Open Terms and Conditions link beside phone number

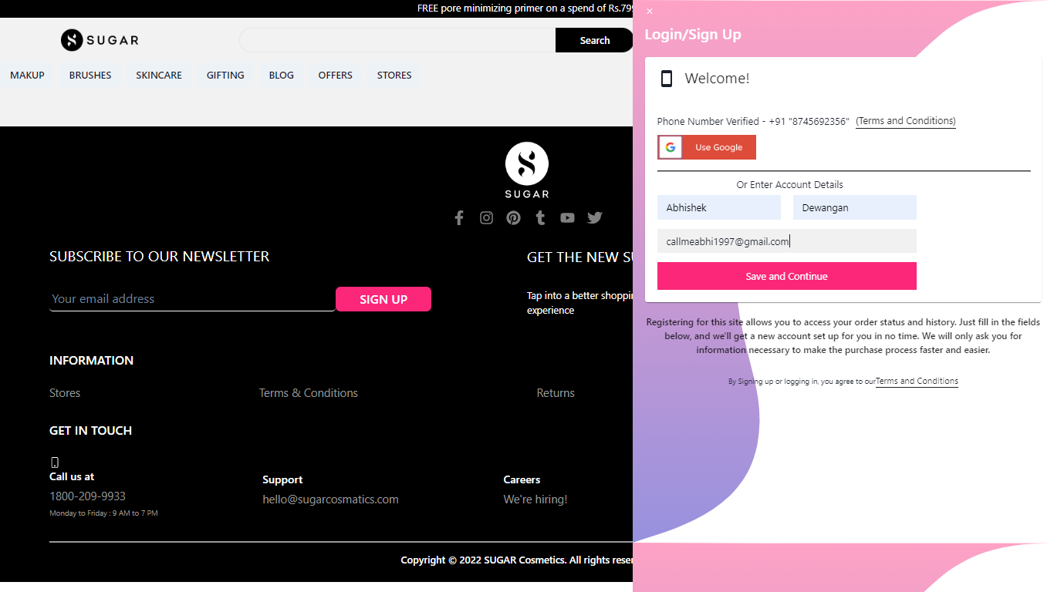tap(906, 121)
